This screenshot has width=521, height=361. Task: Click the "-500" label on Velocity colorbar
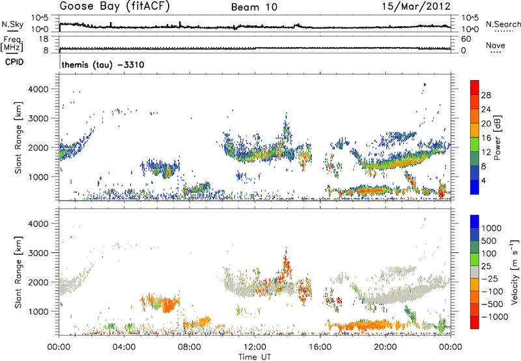(x=492, y=304)
